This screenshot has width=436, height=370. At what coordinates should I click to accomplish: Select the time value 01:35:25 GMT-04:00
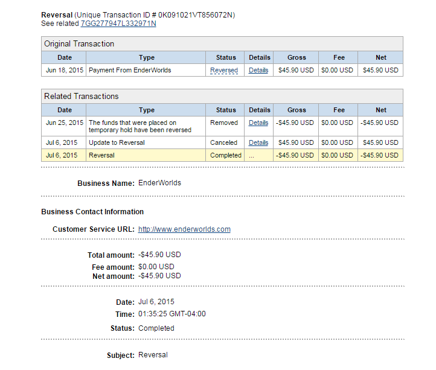coord(172,314)
